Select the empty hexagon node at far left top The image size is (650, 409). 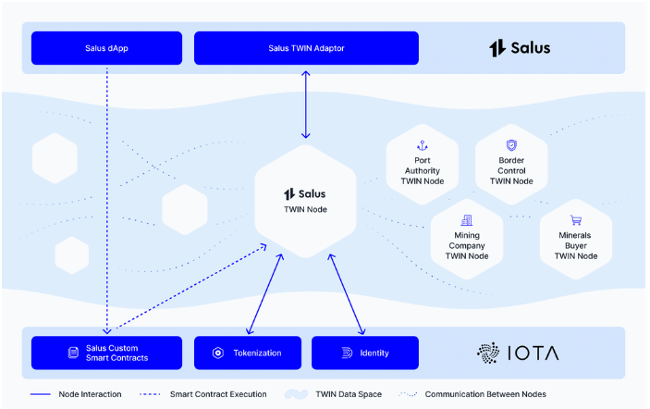tap(54, 156)
